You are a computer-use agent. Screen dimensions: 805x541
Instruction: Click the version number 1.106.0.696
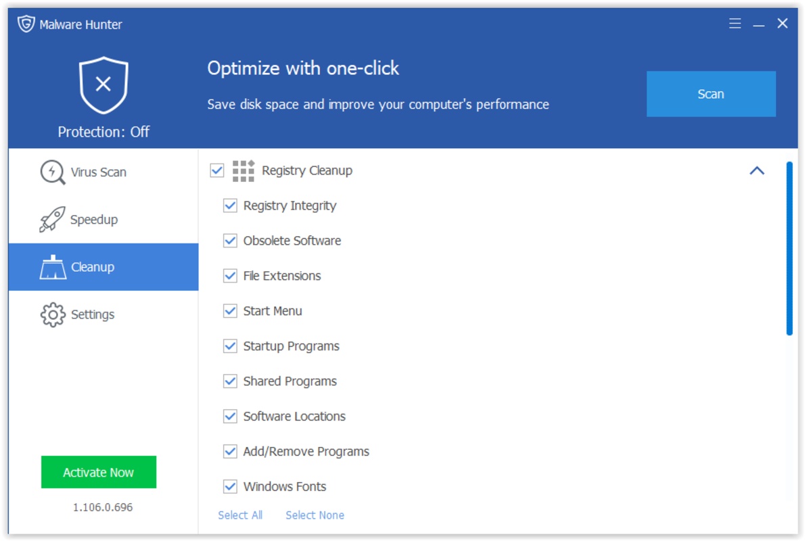pos(103,507)
